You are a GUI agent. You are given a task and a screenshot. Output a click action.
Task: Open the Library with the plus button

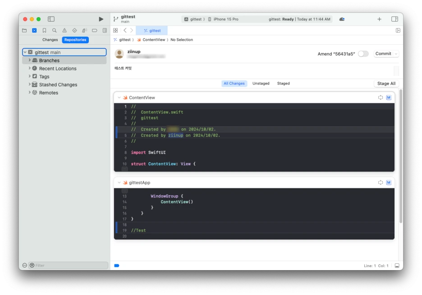click(x=379, y=19)
